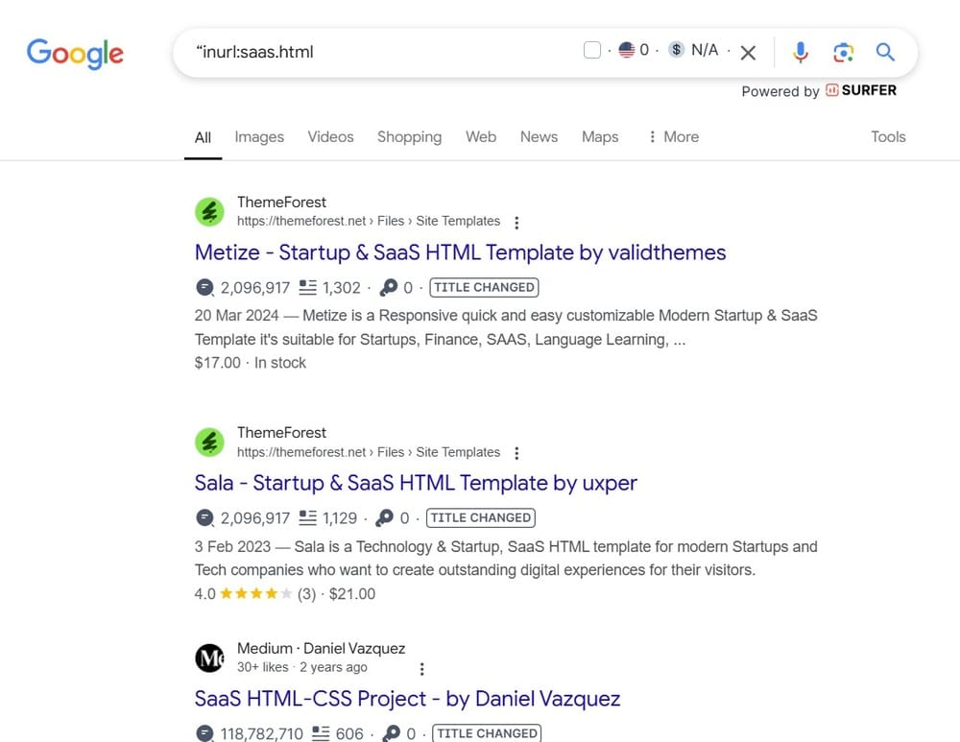Open the Shopping tab
This screenshot has width=960, height=742.
(x=409, y=136)
